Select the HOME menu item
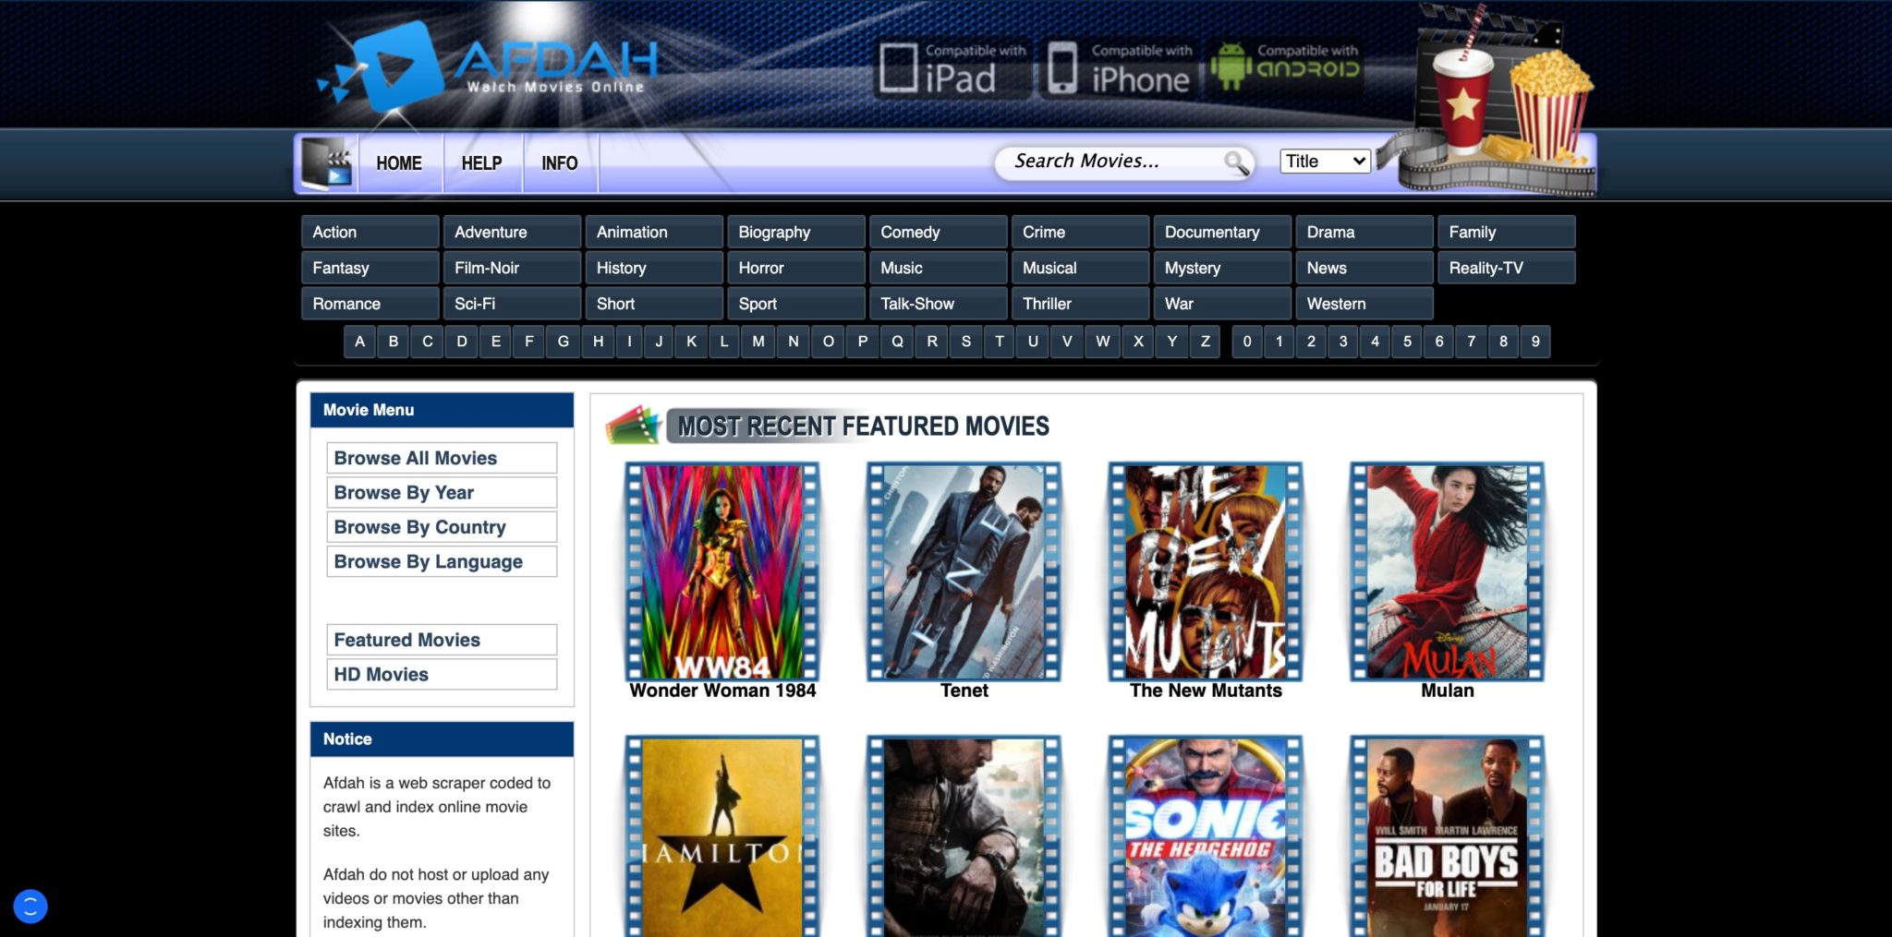 click(x=398, y=162)
